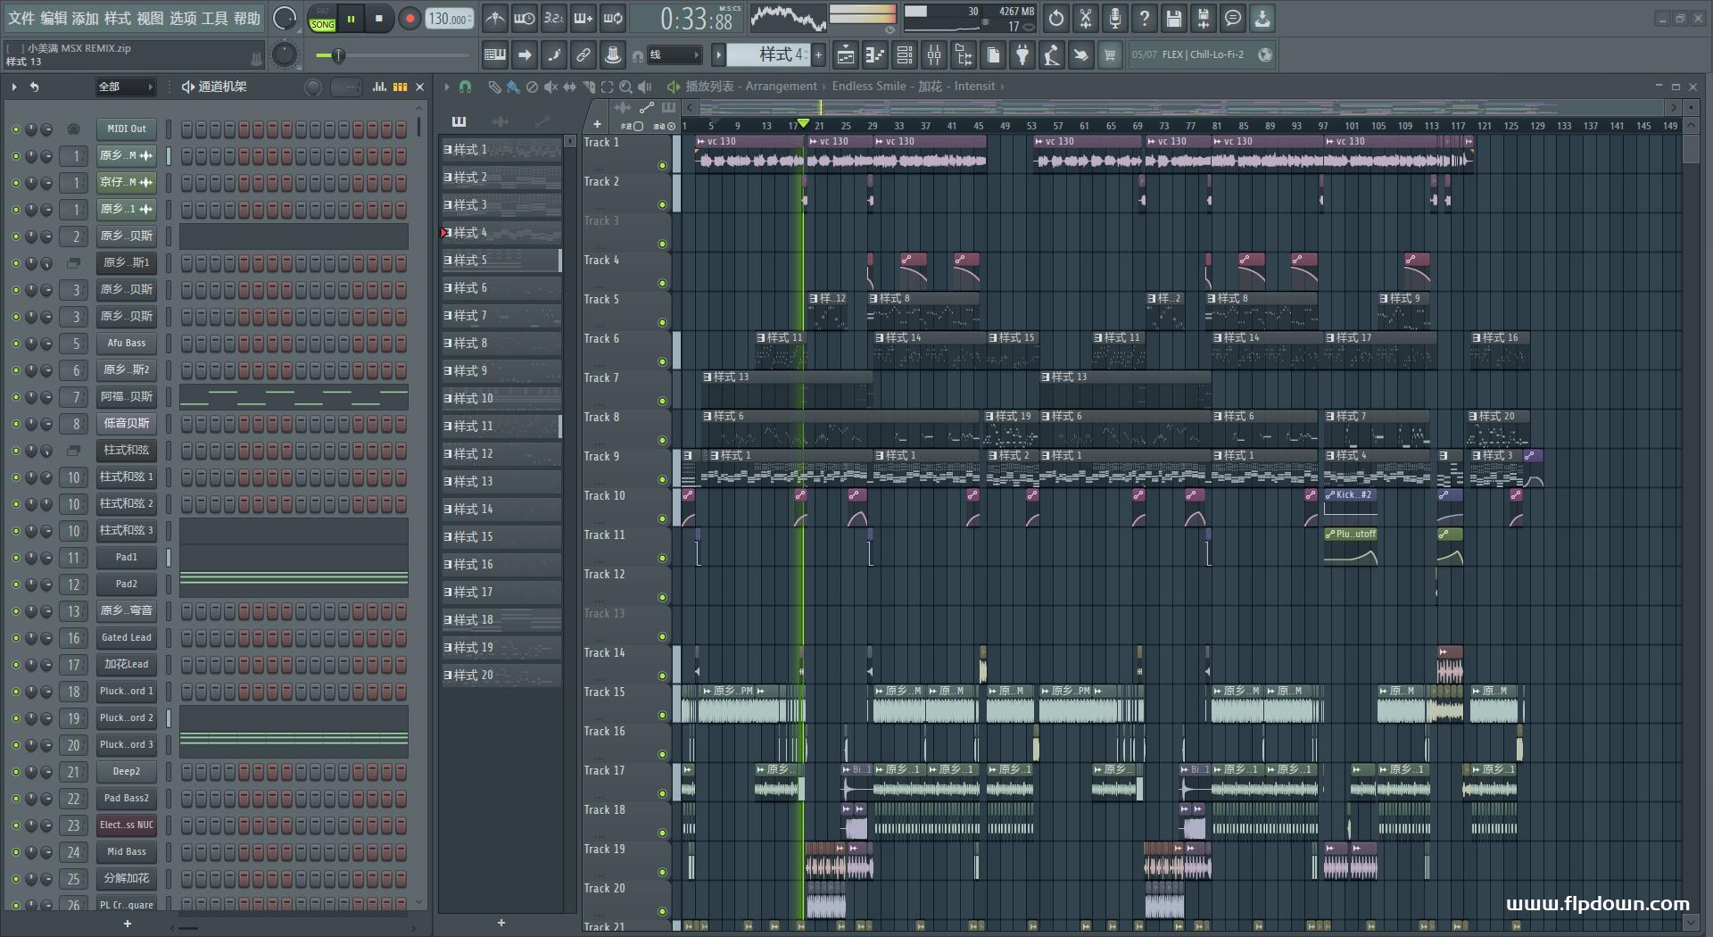This screenshot has height=937, width=1713.
Task: Mute Track 5 in playlist
Action: 662,323
